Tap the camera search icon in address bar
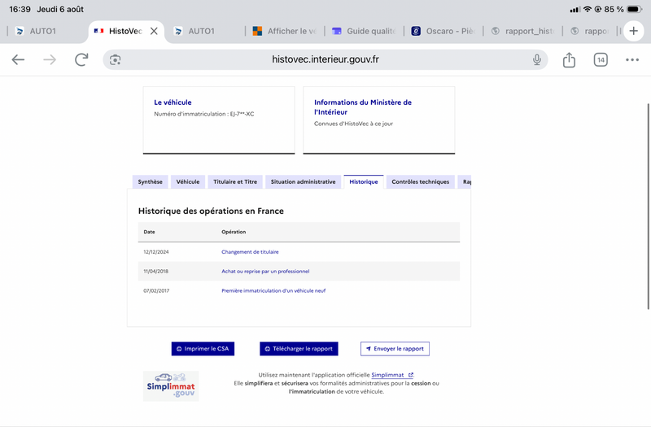The image size is (651, 427). click(x=115, y=59)
